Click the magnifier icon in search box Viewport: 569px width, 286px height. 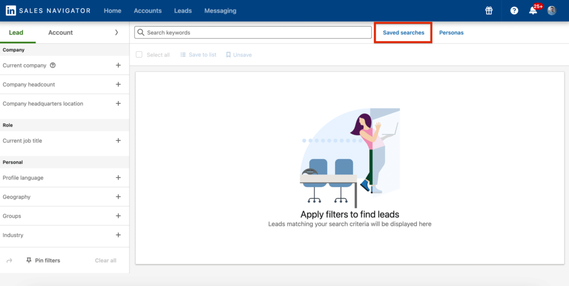coord(141,32)
